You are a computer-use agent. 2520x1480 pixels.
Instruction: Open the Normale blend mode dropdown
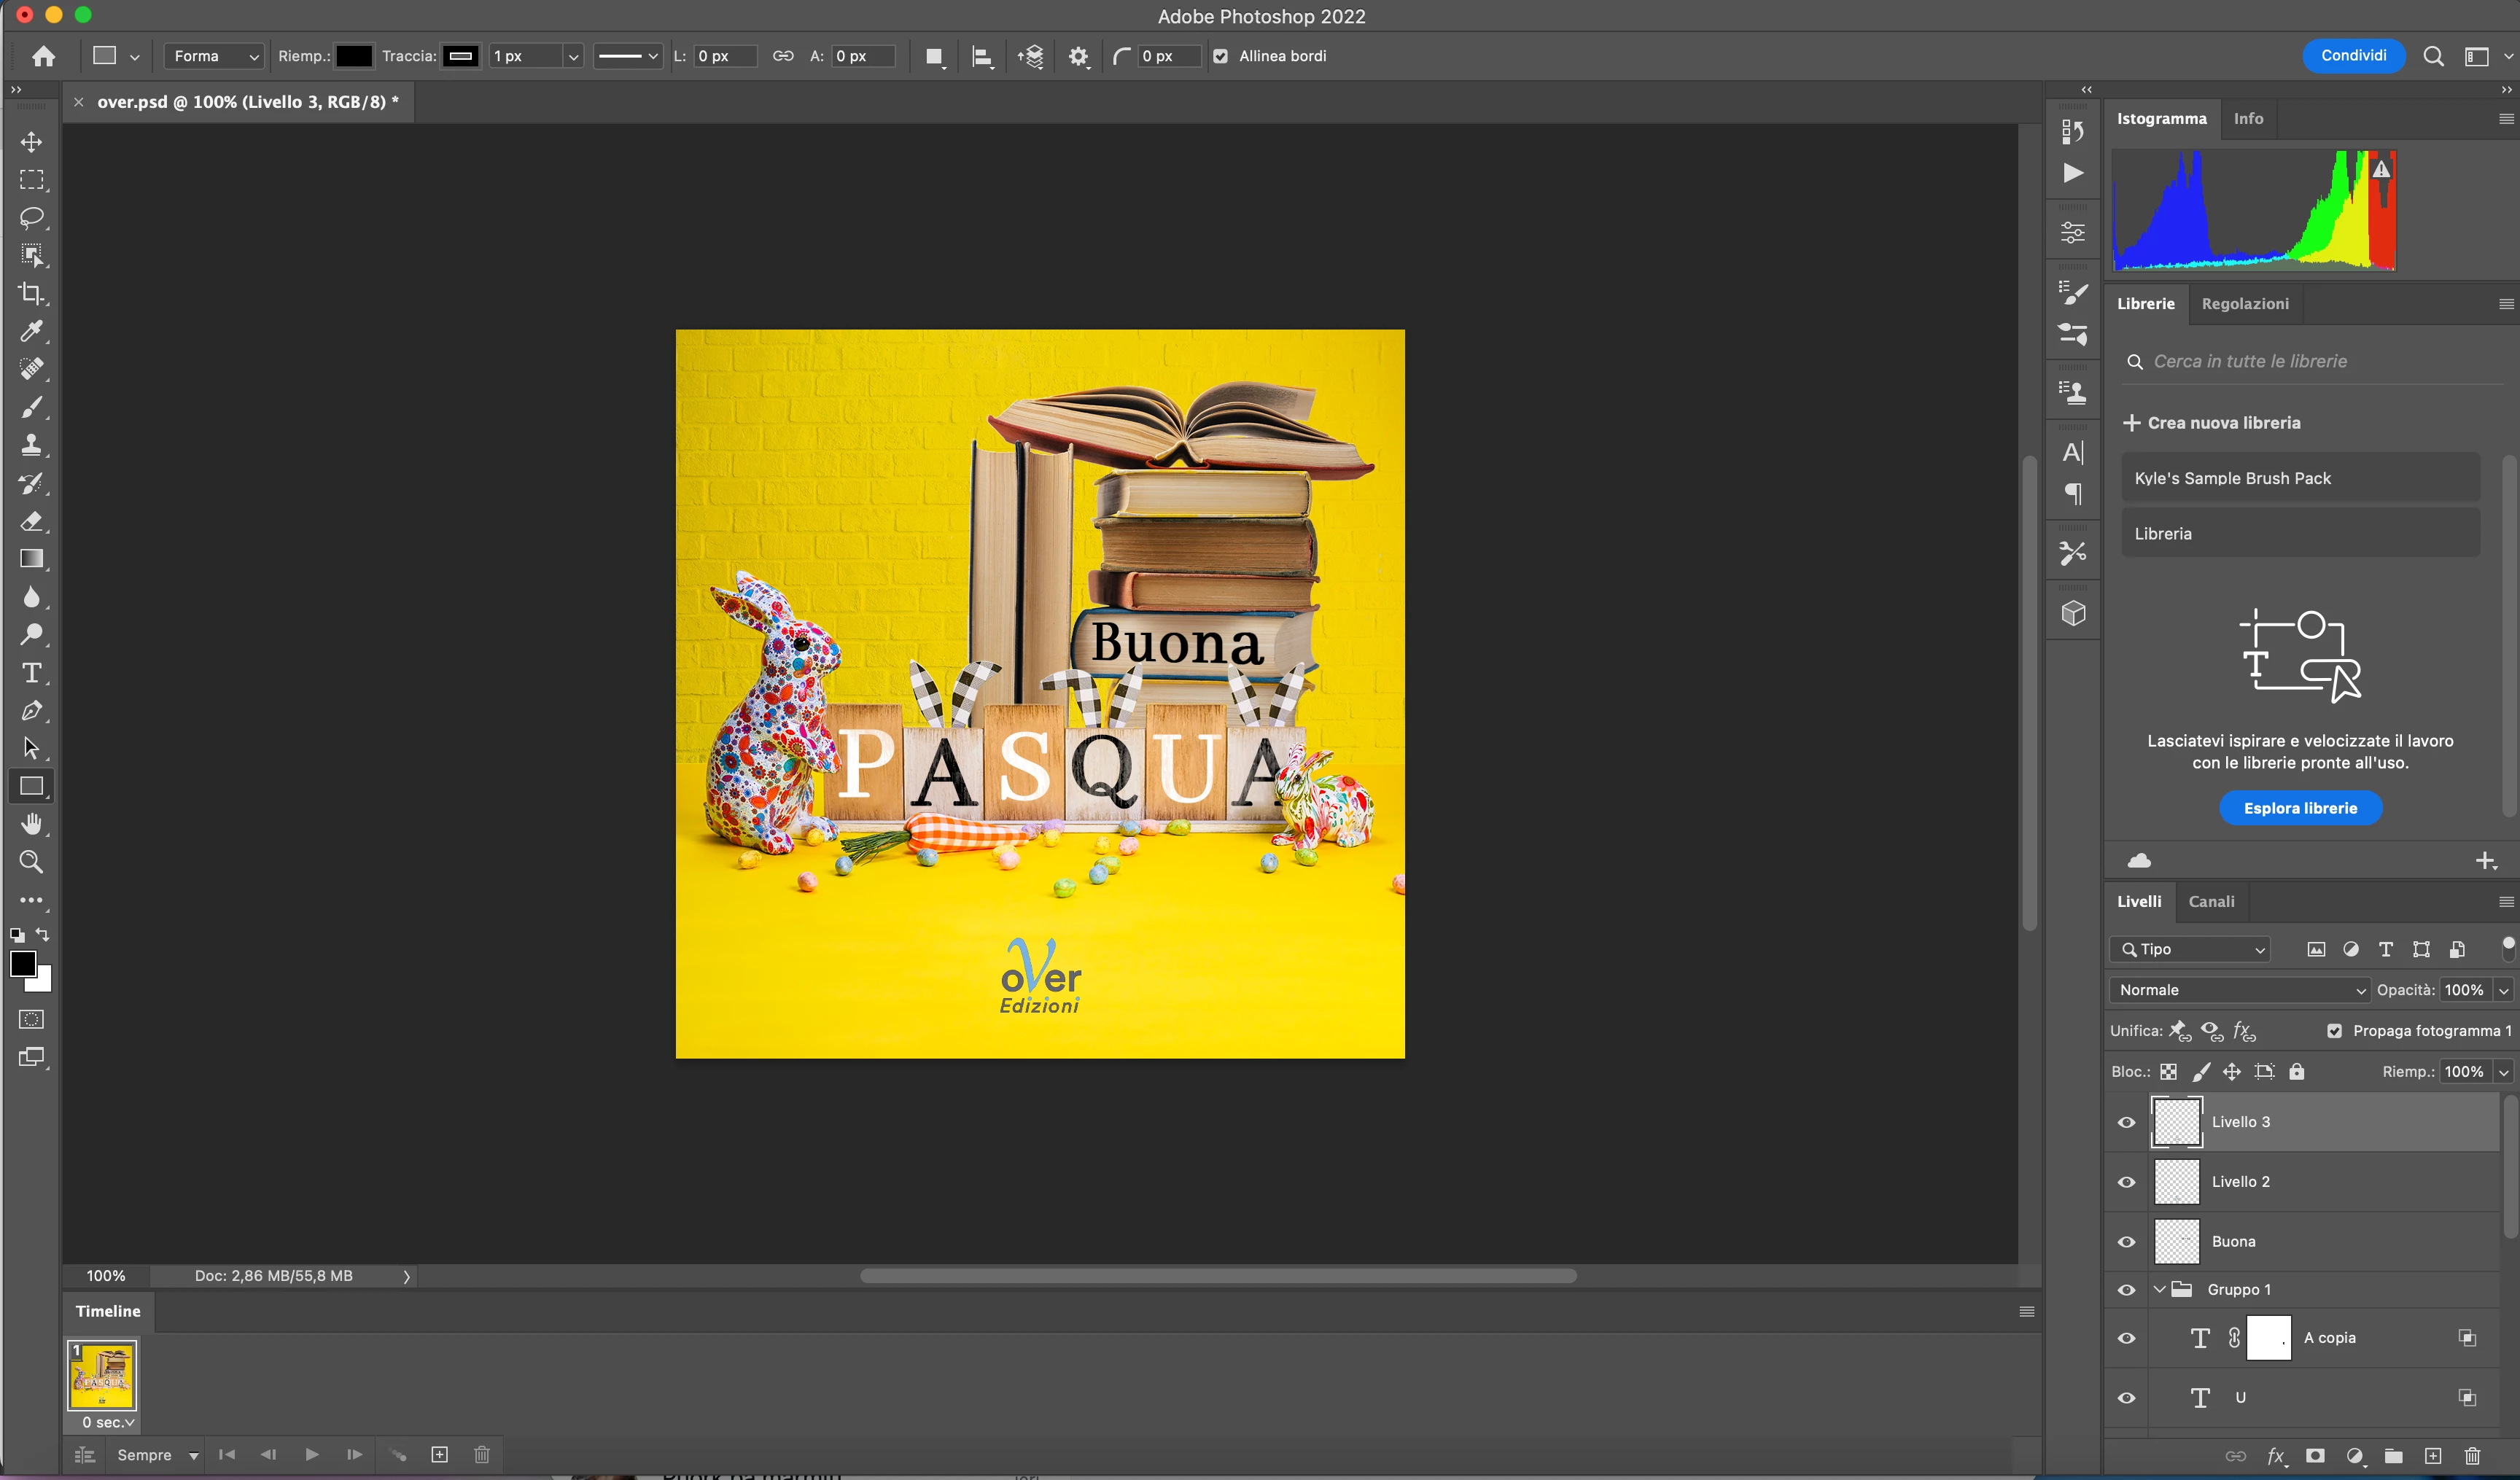point(2240,990)
